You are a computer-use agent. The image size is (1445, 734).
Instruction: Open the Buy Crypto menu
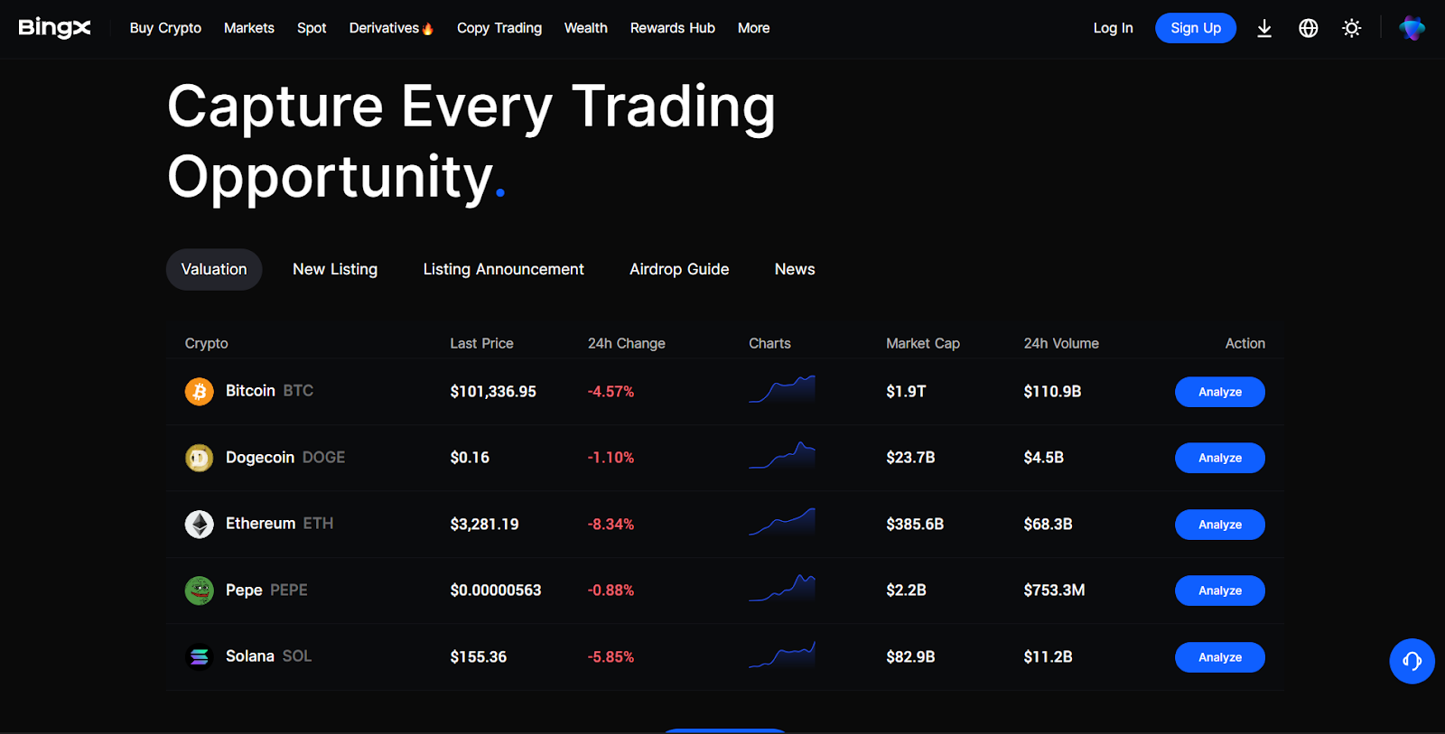pos(165,28)
